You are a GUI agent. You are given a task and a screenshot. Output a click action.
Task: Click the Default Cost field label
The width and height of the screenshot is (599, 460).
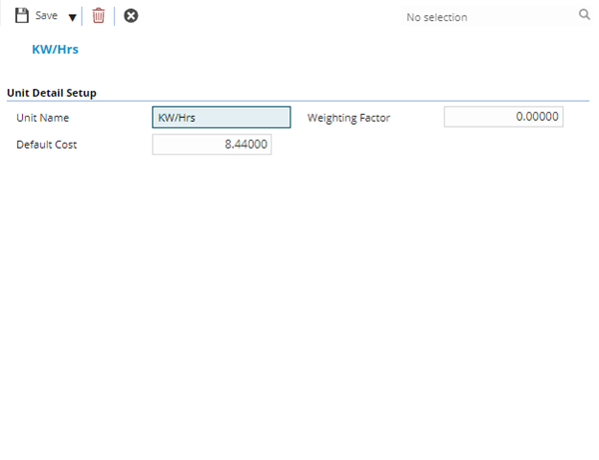(47, 145)
